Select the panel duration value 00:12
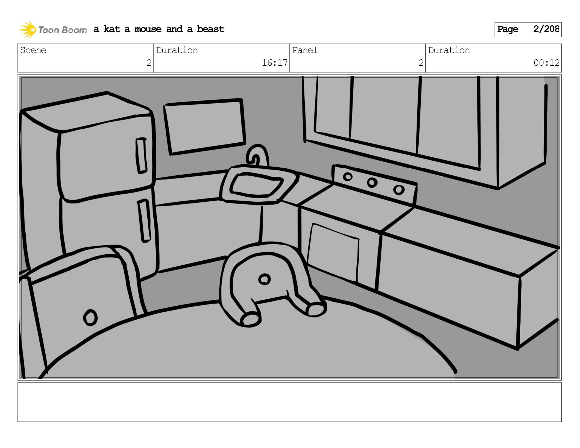 [546, 63]
